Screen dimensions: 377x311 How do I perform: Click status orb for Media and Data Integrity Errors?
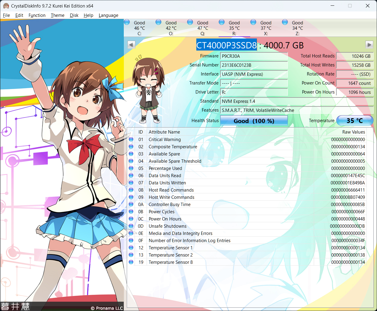click(x=131, y=233)
